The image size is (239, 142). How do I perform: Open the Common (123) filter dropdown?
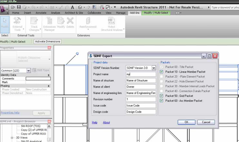pos(29,71)
